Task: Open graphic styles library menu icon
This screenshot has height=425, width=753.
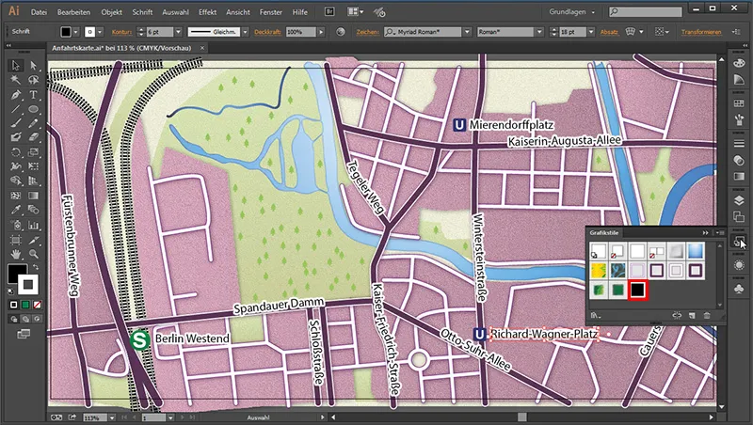Action: pos(596,315)
